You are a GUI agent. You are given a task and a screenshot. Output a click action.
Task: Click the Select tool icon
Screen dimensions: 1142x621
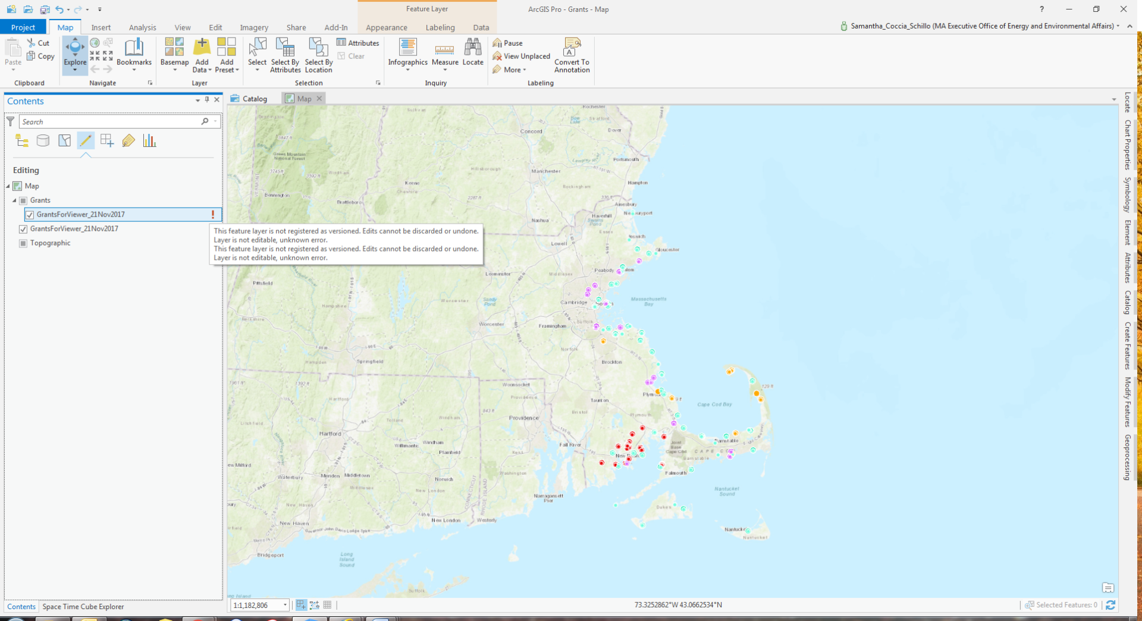point(257,48)
